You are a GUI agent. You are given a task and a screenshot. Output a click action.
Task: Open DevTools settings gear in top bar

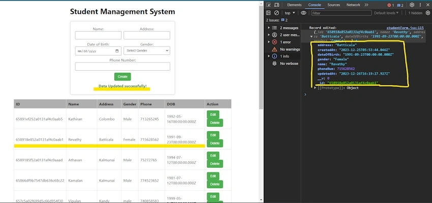click(412, 5)
